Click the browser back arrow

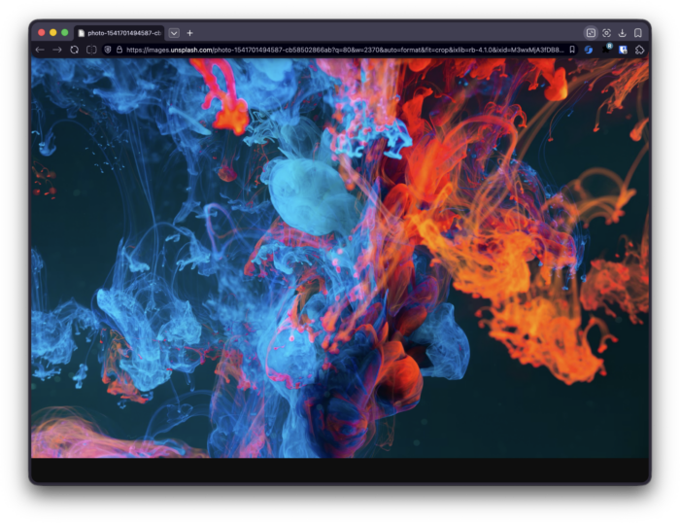tap(40, 50)
